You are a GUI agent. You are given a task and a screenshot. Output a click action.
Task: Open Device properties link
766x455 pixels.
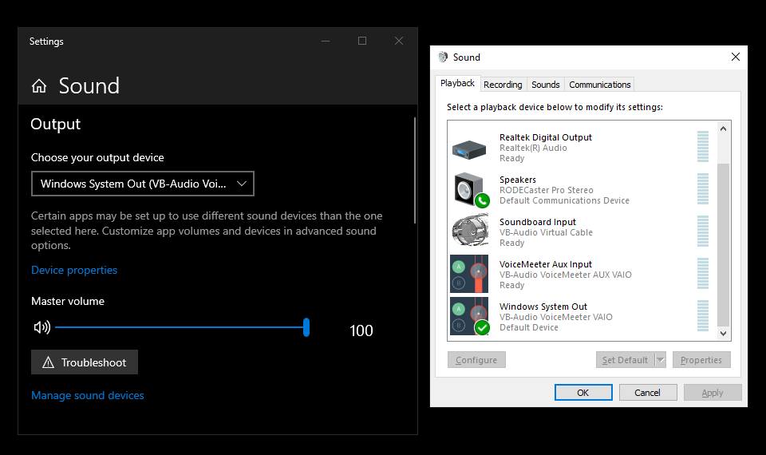coord(74,270)
